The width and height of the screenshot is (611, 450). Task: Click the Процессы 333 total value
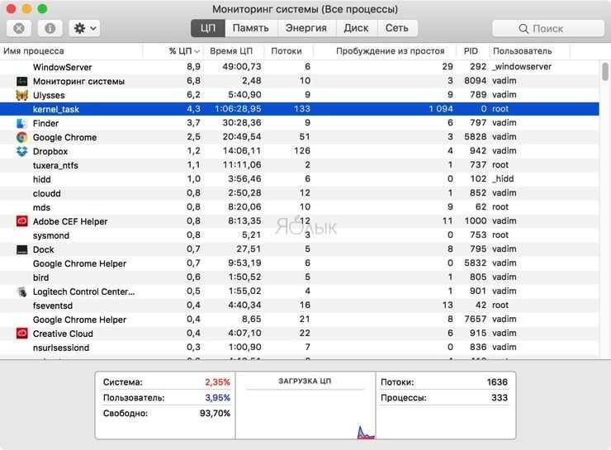500,398
